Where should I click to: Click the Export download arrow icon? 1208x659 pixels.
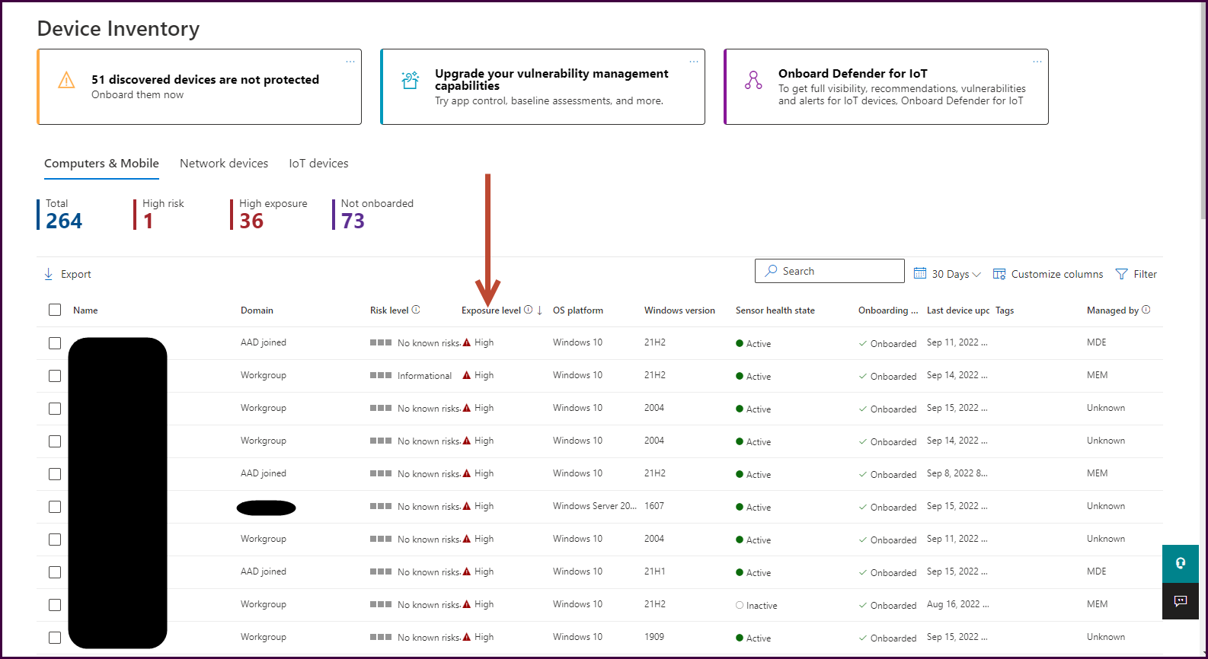tap(49, 274)
